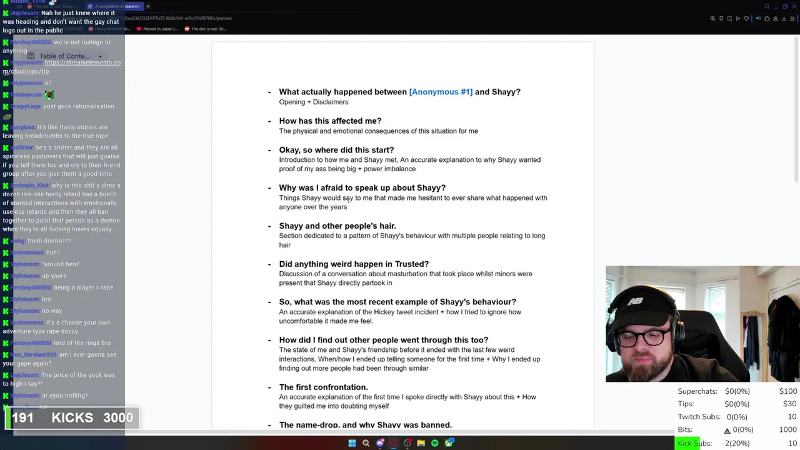The height and width of the screenshot is (450, 800).
Task: Open the streamelements tip link in chat
Action: pyautogui.click(x=62, y=67)
